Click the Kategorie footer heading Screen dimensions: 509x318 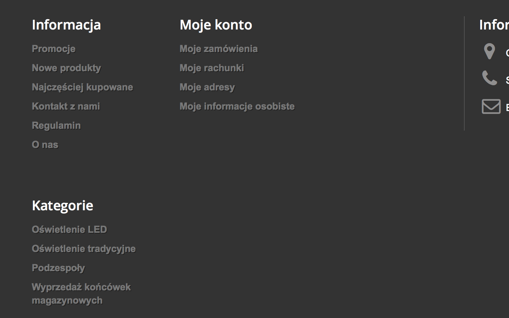62,205
